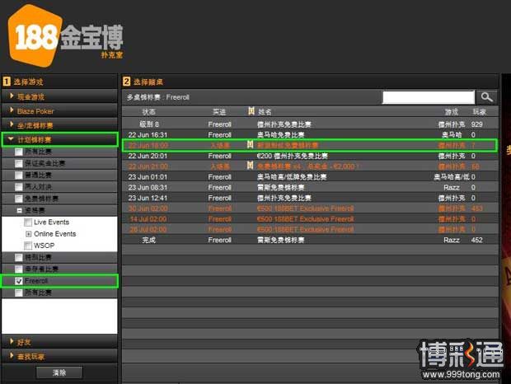The image size is (511, 384).
Task: Sort by the 买进 column header
Action: tap(219, 112)
